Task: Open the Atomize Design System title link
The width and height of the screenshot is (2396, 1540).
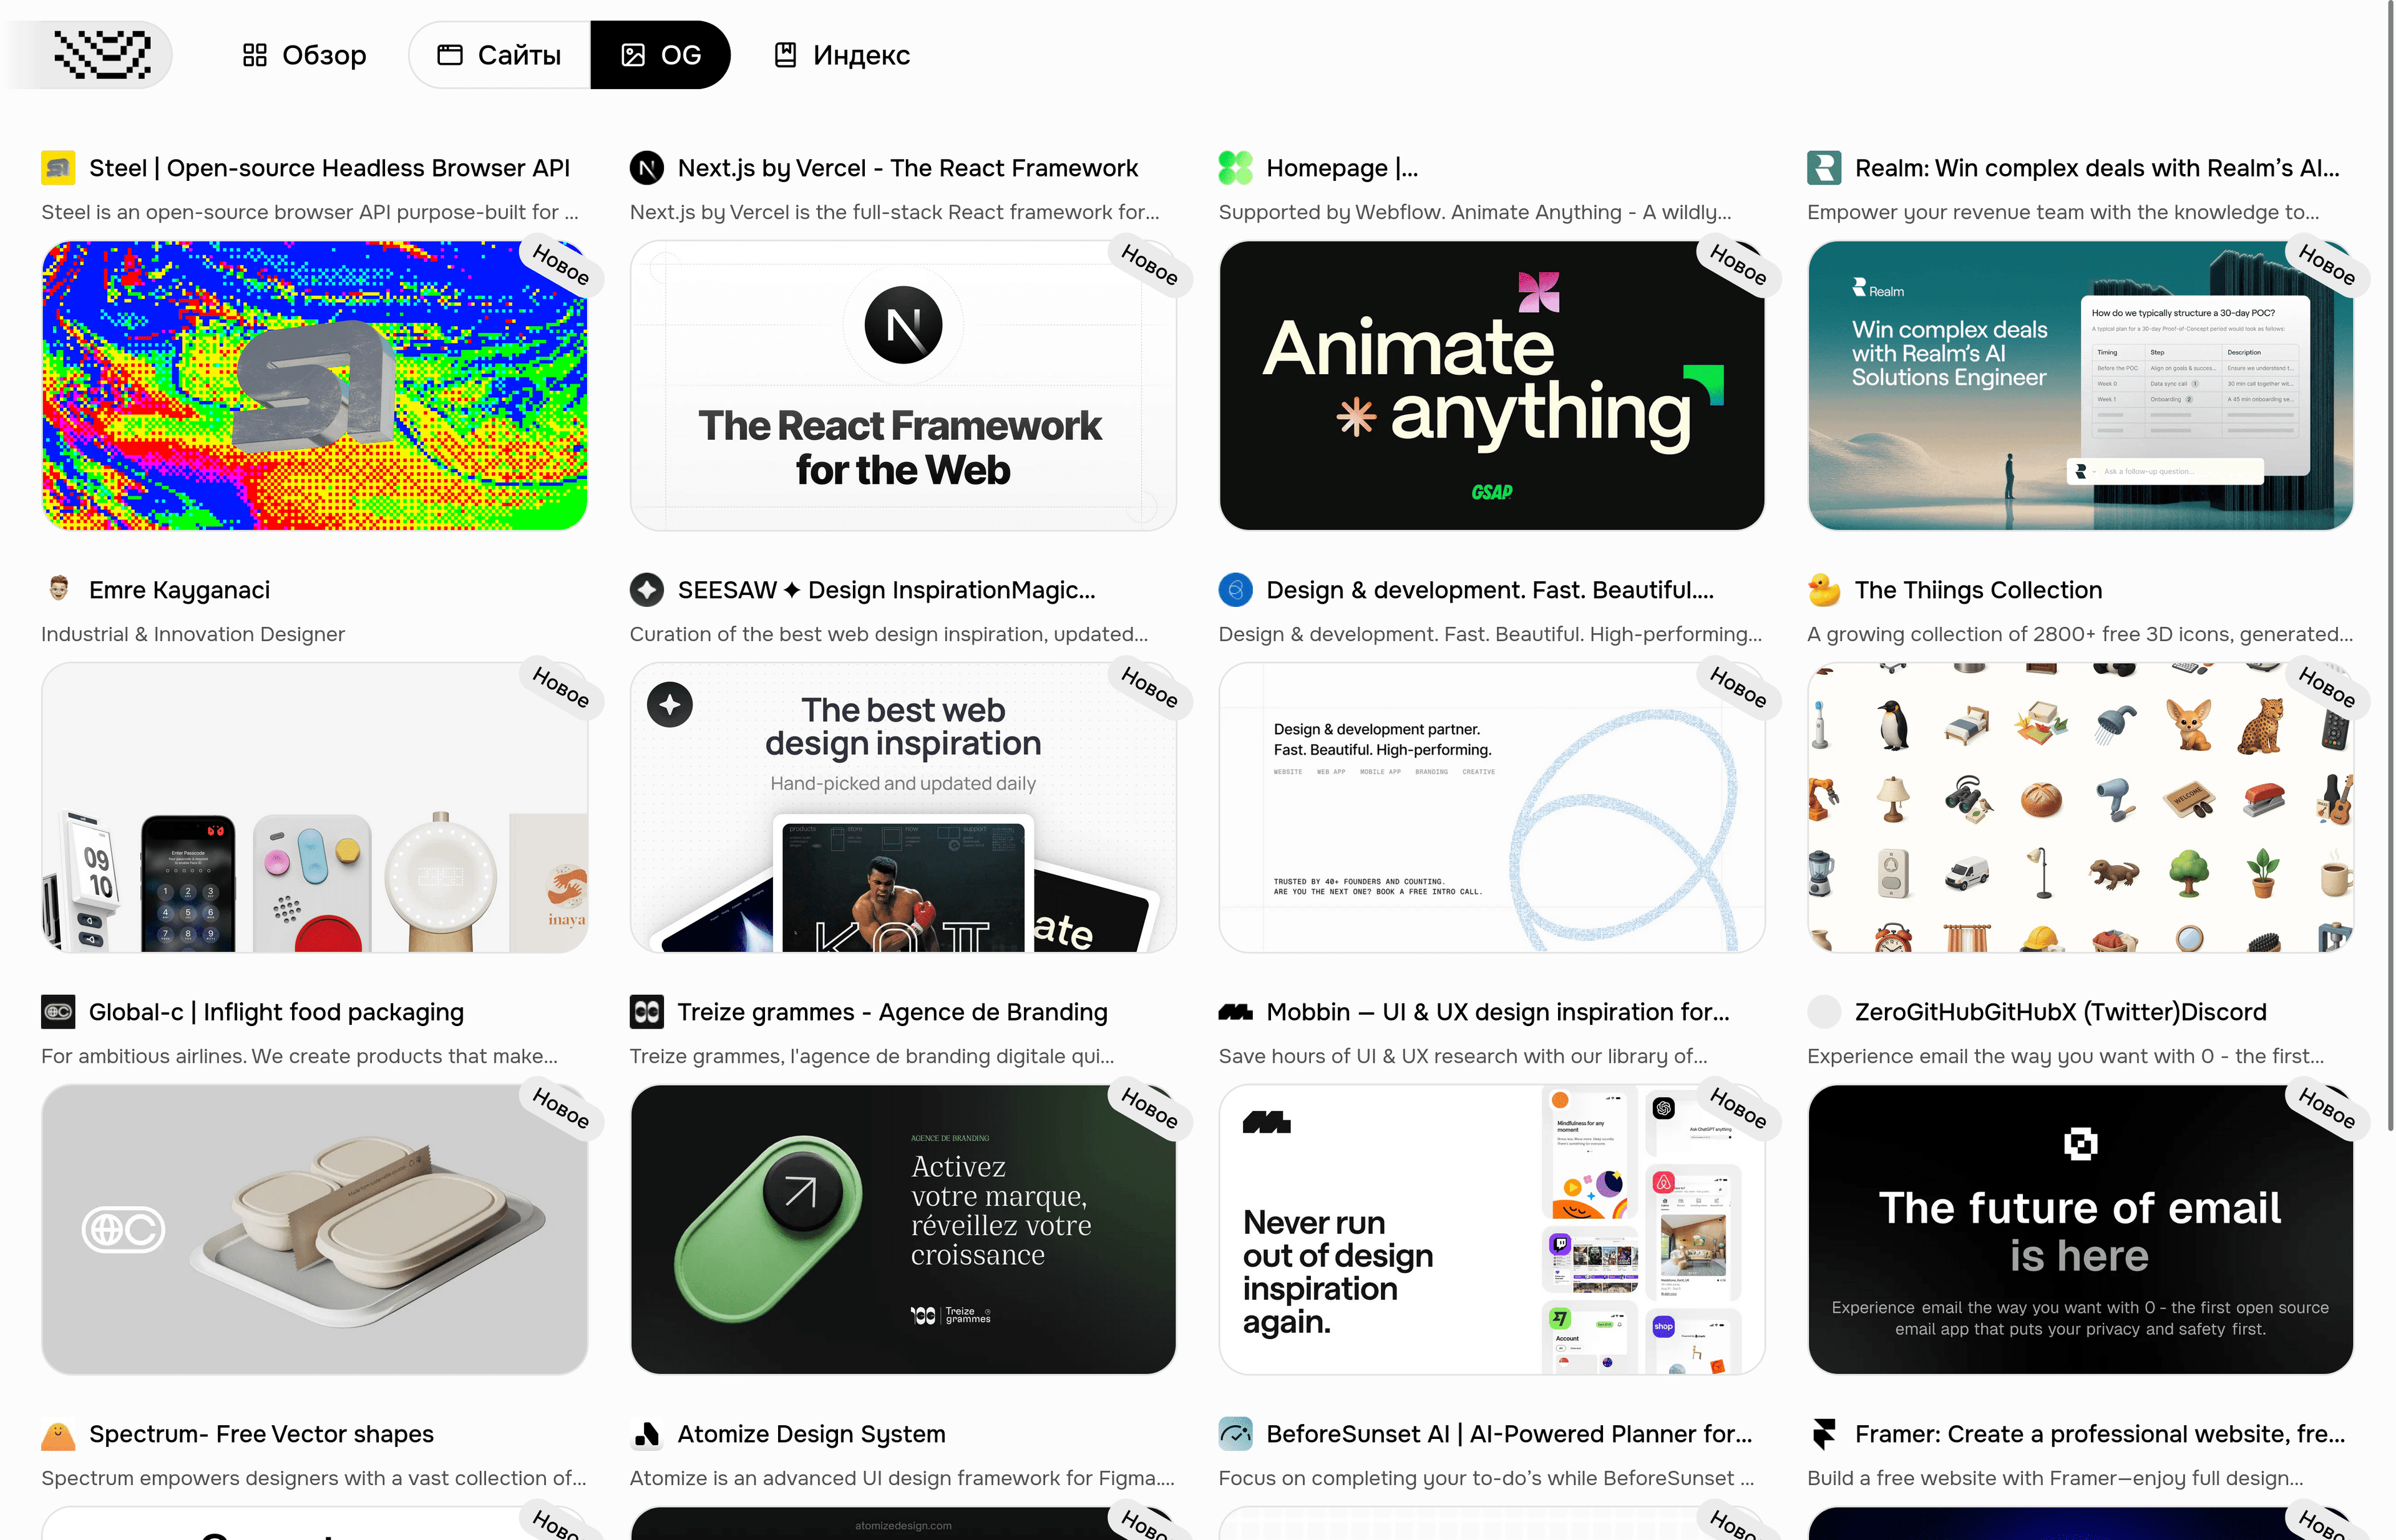Action: (x=811, y=1434)
